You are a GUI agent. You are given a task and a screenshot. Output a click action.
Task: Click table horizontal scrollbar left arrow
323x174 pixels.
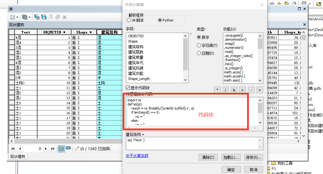tap(11, 141)
